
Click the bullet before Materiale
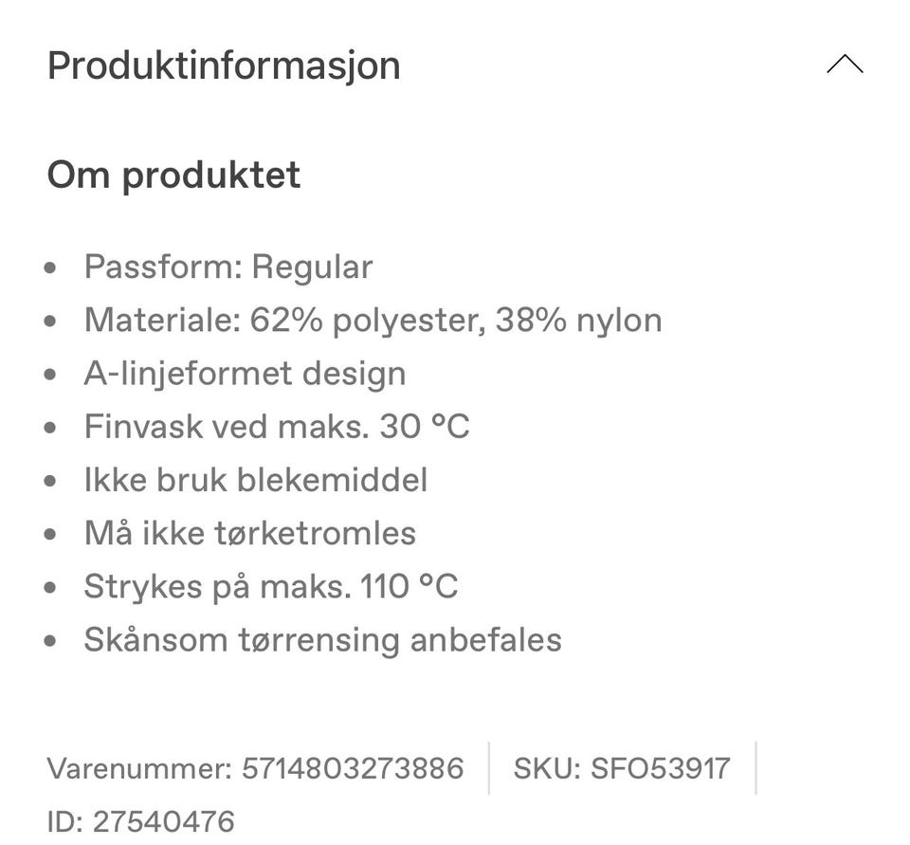(51, 321)
